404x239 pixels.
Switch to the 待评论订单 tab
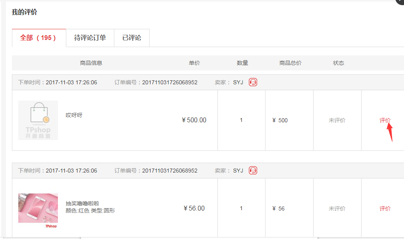(90, 38)
